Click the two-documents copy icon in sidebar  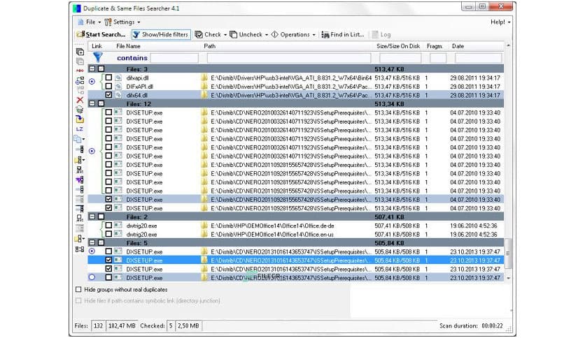[78, 139]
